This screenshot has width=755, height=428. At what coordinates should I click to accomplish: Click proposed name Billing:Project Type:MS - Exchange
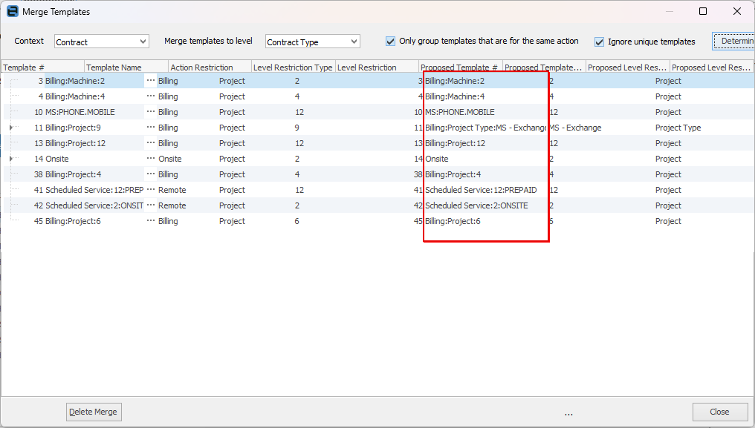[485, 128]
